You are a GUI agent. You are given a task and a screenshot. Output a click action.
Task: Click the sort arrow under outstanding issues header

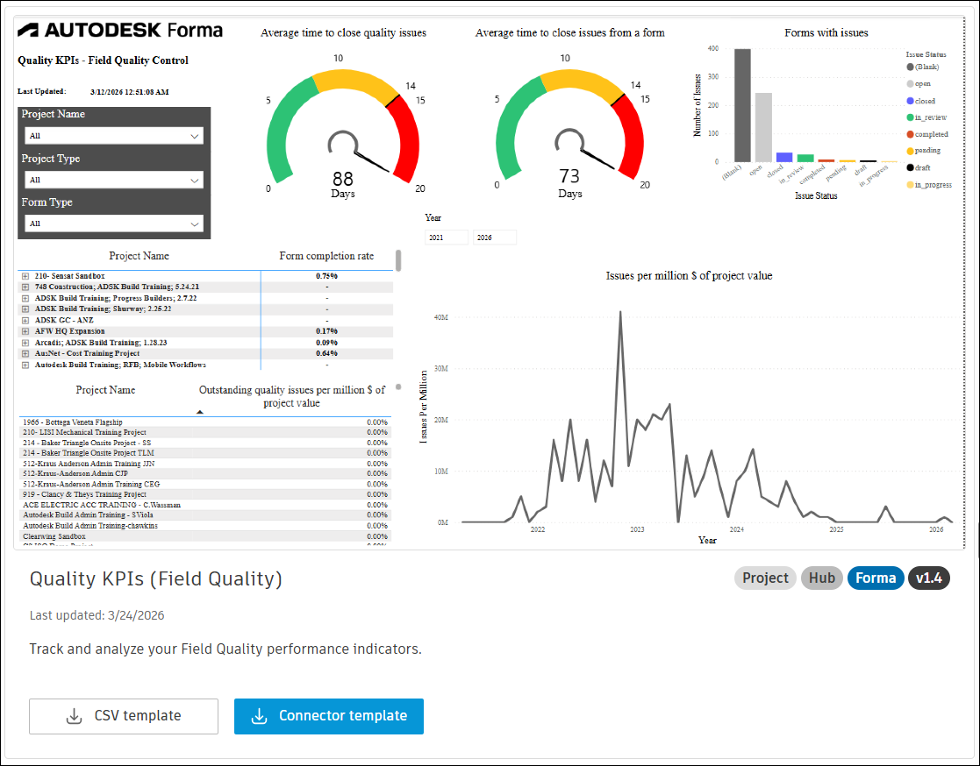tap(200, 412)
